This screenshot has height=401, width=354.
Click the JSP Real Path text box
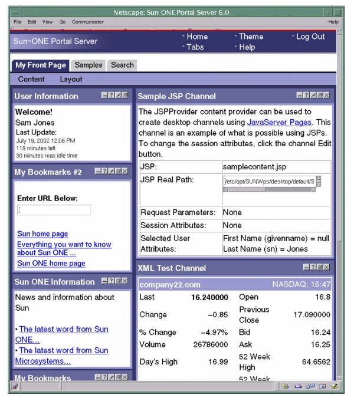pyautogui.click(x=270, y=181)
